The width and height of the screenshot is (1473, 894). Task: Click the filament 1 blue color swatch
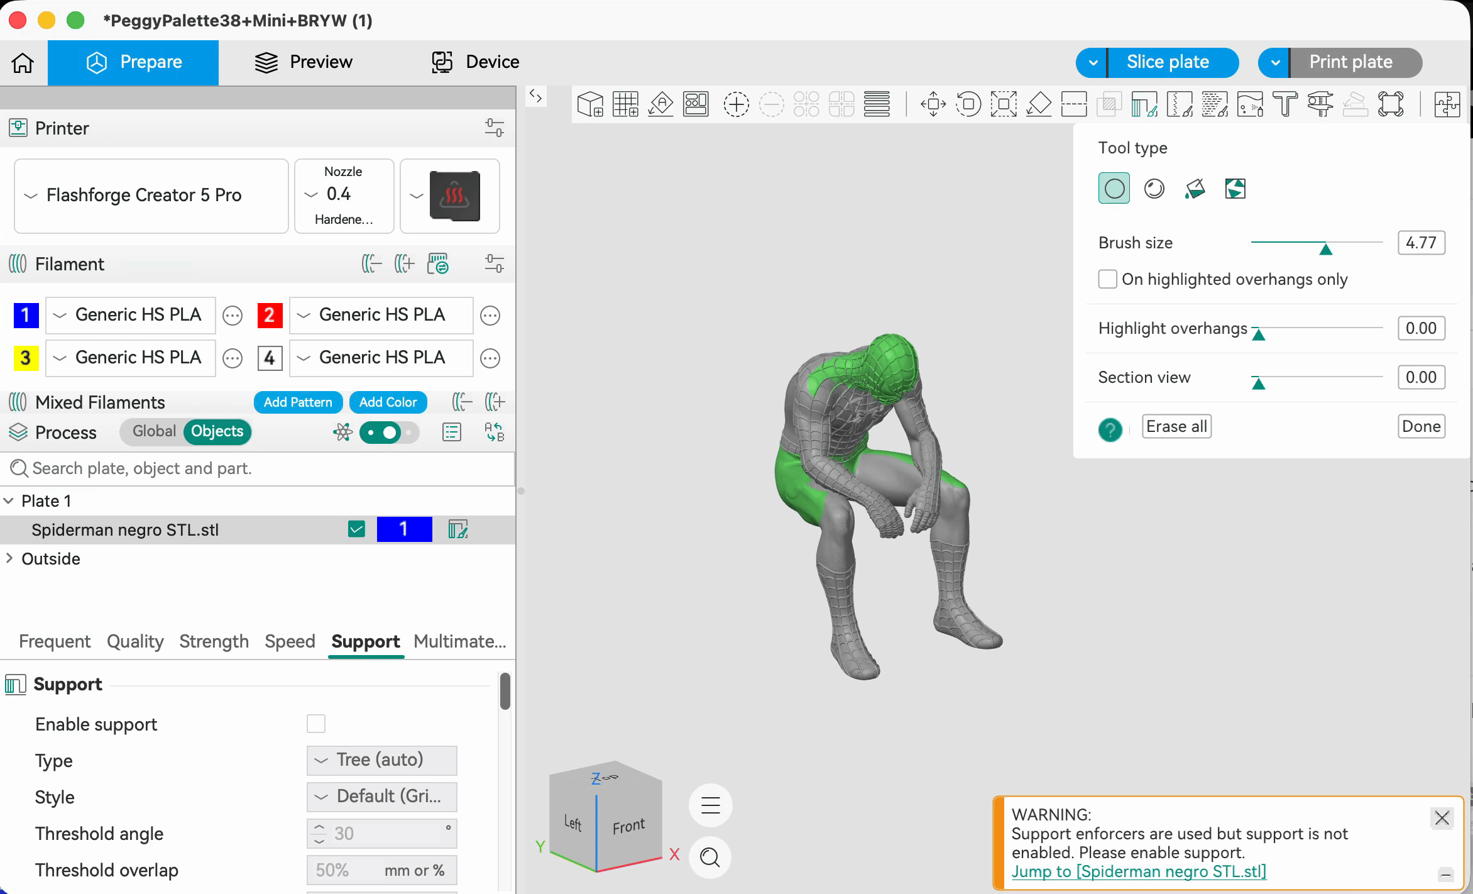pos(26,315)
